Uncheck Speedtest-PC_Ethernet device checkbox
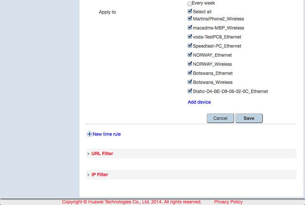This screenshot has width=305, height=205. click(x=190, y=46)
